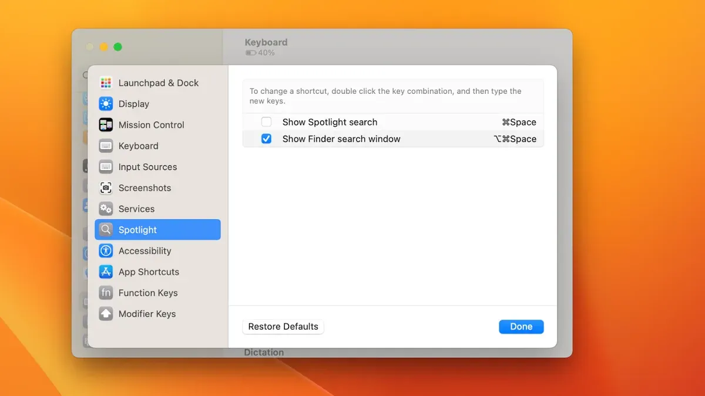Screen dimensions: 705x396
Task: Select the Screenshots category
Action: pos(157,188)
